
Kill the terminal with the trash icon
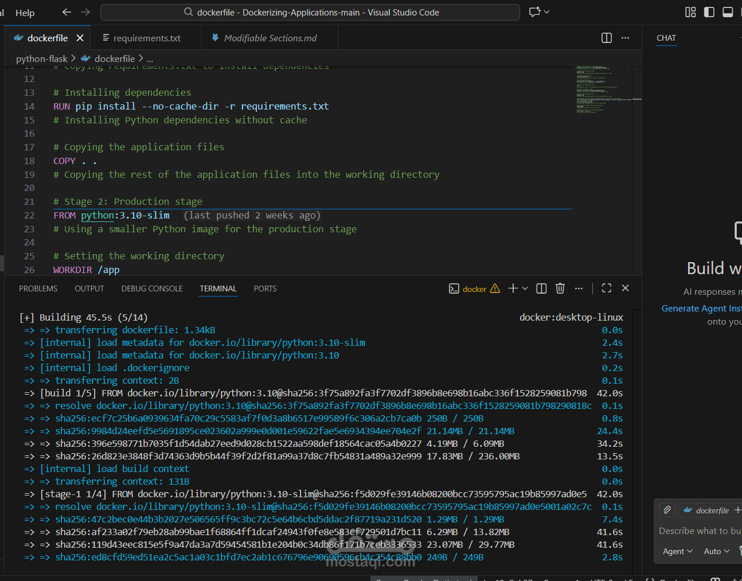(x=560, y=288)
